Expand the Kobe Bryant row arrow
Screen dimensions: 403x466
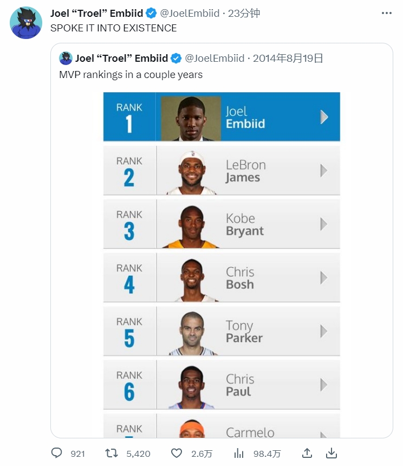[324, 224]
